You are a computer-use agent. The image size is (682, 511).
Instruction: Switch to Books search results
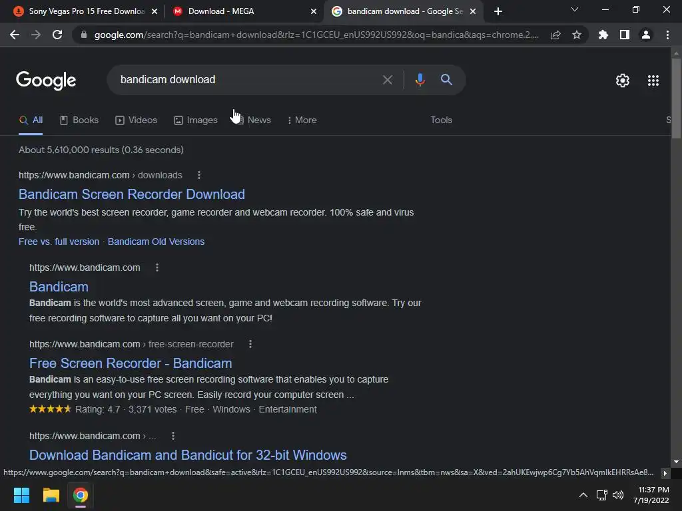79,120
